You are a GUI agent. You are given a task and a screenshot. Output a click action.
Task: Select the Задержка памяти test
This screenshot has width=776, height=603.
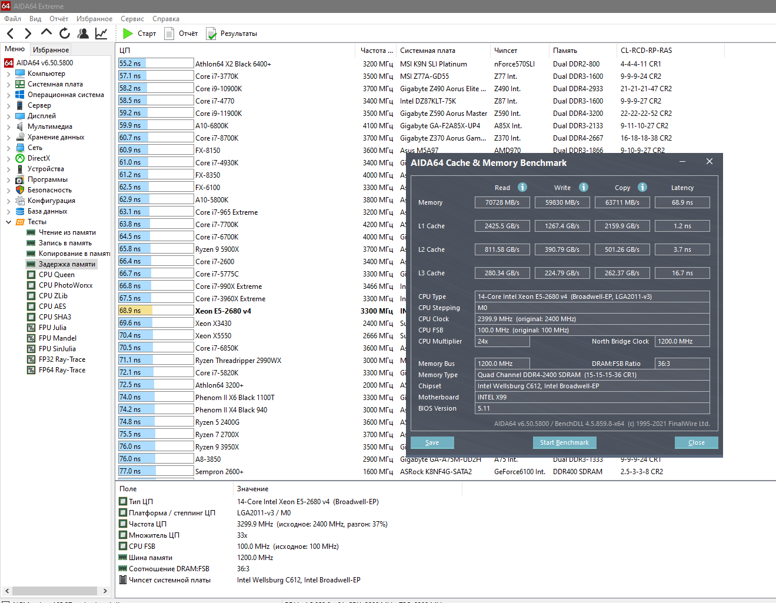click(x=67, y=264)
